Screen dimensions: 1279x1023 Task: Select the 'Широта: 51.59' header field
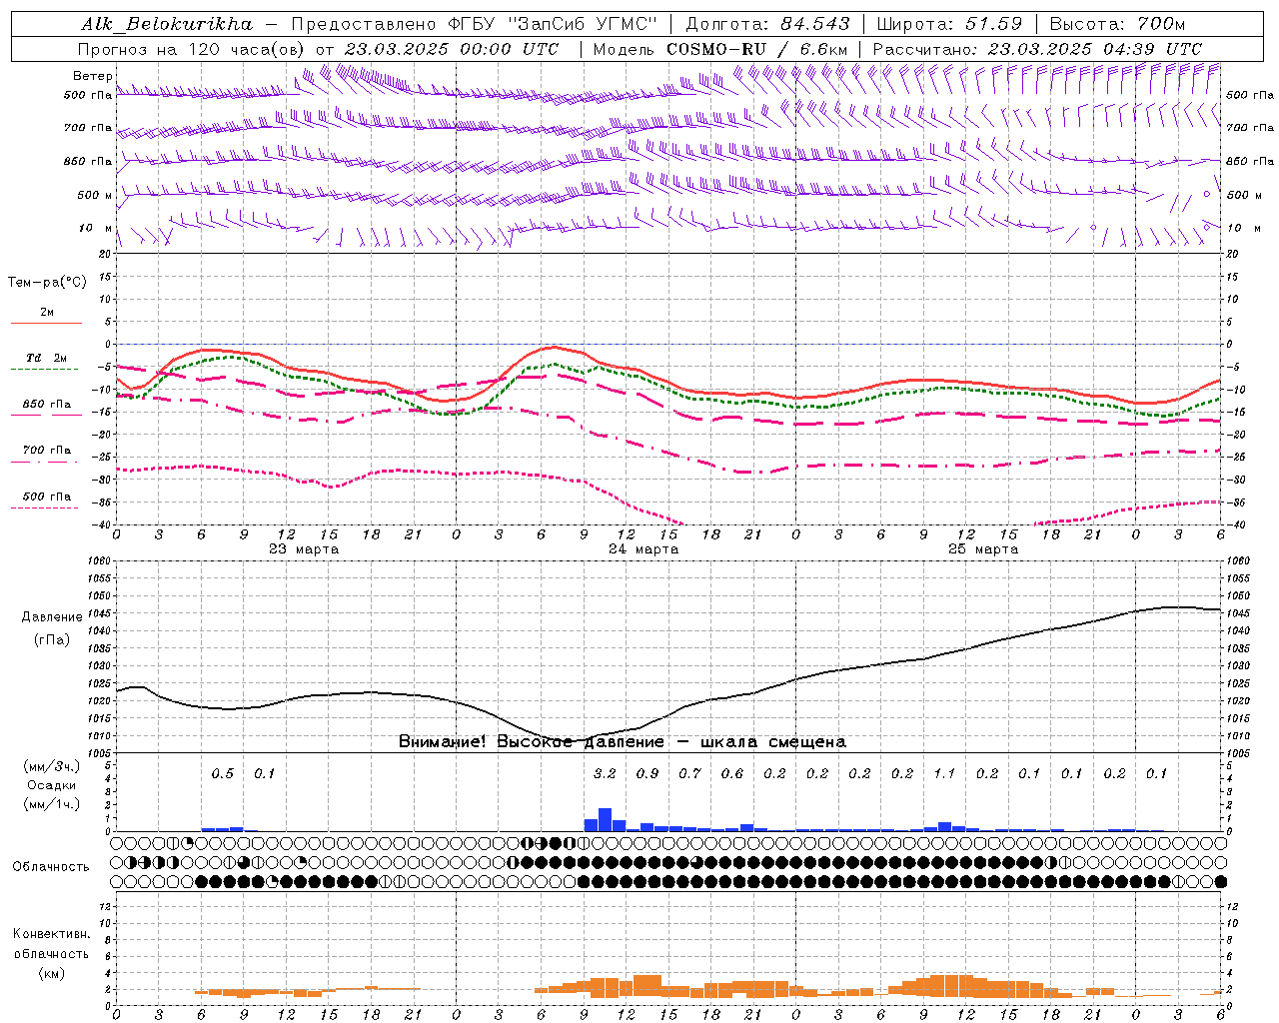949,24
